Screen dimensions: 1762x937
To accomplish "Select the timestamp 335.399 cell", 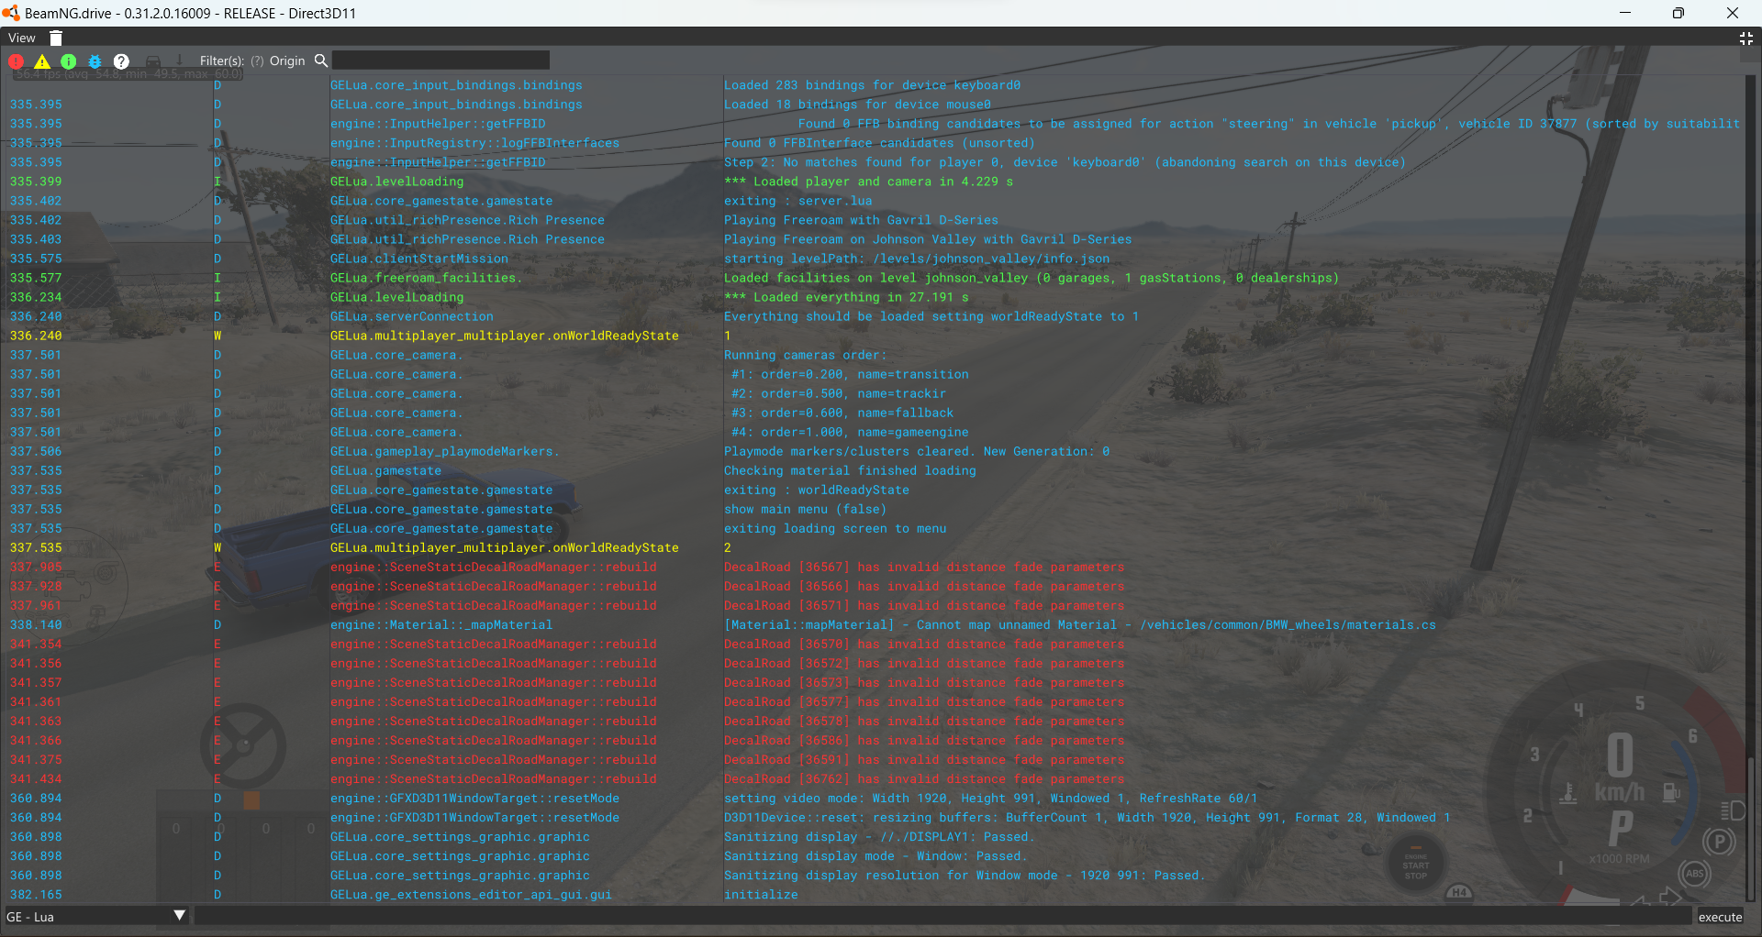I will coord(36,182).
